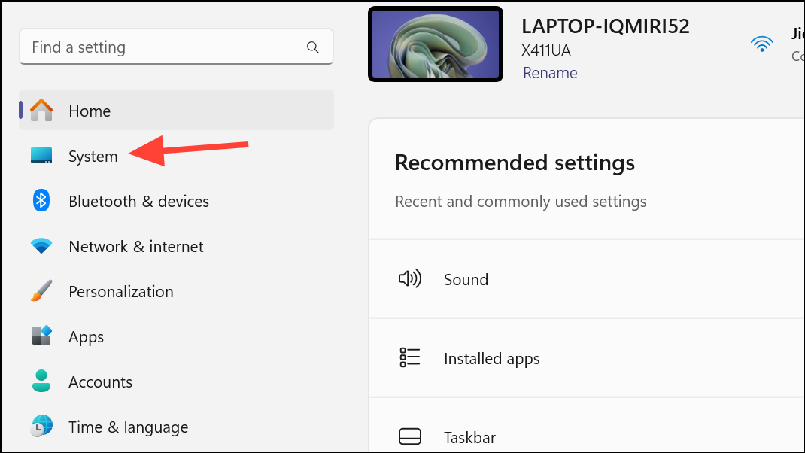This screenshot has height=453, width=805.
Task: Select the Installed apps list icon
Action: click(409, 357)
